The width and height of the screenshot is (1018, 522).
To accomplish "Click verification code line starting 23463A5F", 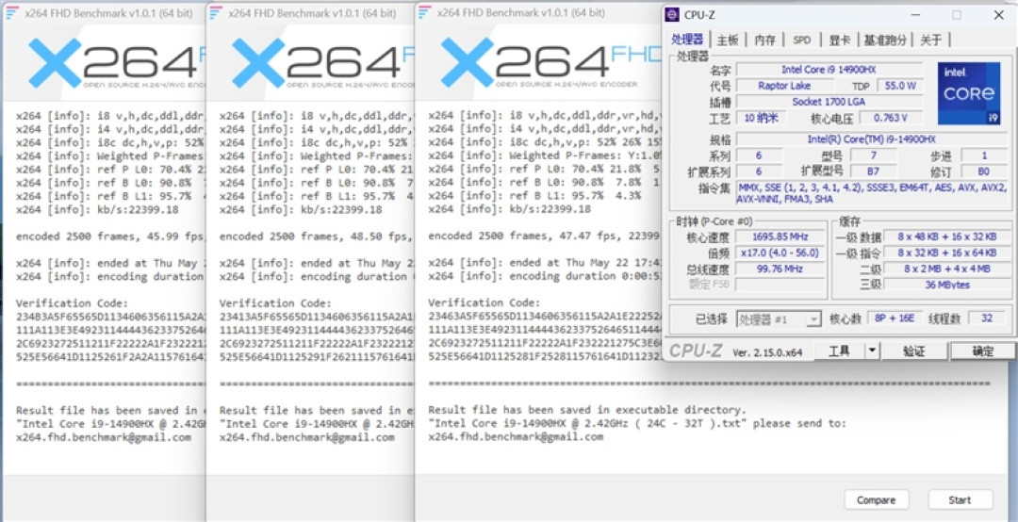I will click(x=545, y=317).
